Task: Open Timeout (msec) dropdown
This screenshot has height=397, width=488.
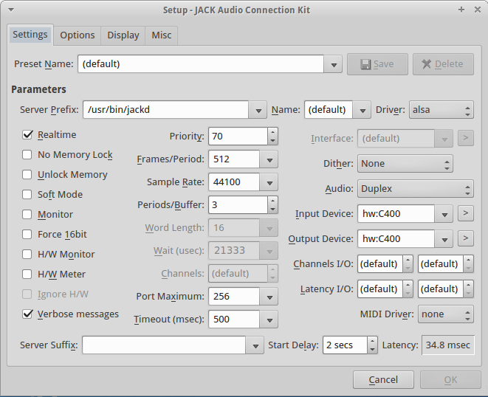Action: click(x=269, y=320)
